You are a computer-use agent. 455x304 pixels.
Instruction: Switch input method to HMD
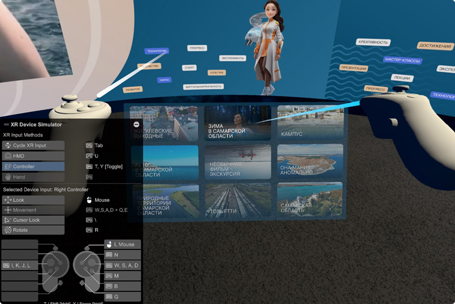coord(33,156)
